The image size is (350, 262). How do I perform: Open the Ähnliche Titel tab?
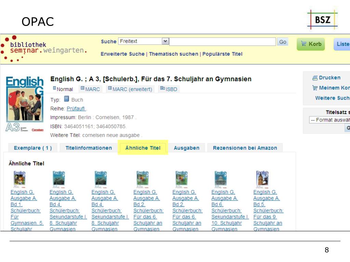(143, 148)
